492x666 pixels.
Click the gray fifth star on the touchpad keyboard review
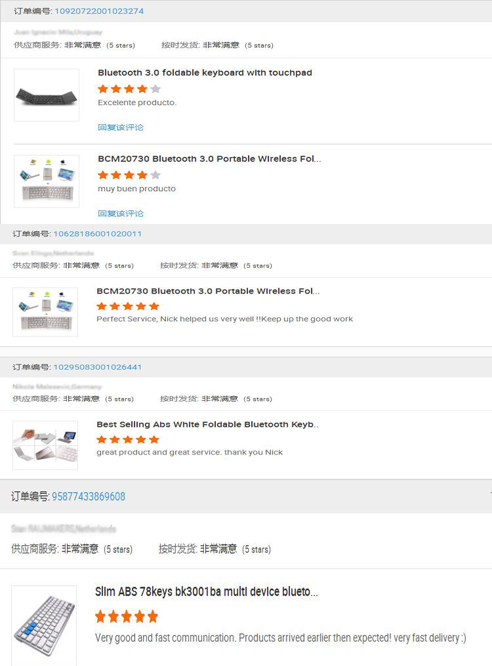[x=155, y=89]
